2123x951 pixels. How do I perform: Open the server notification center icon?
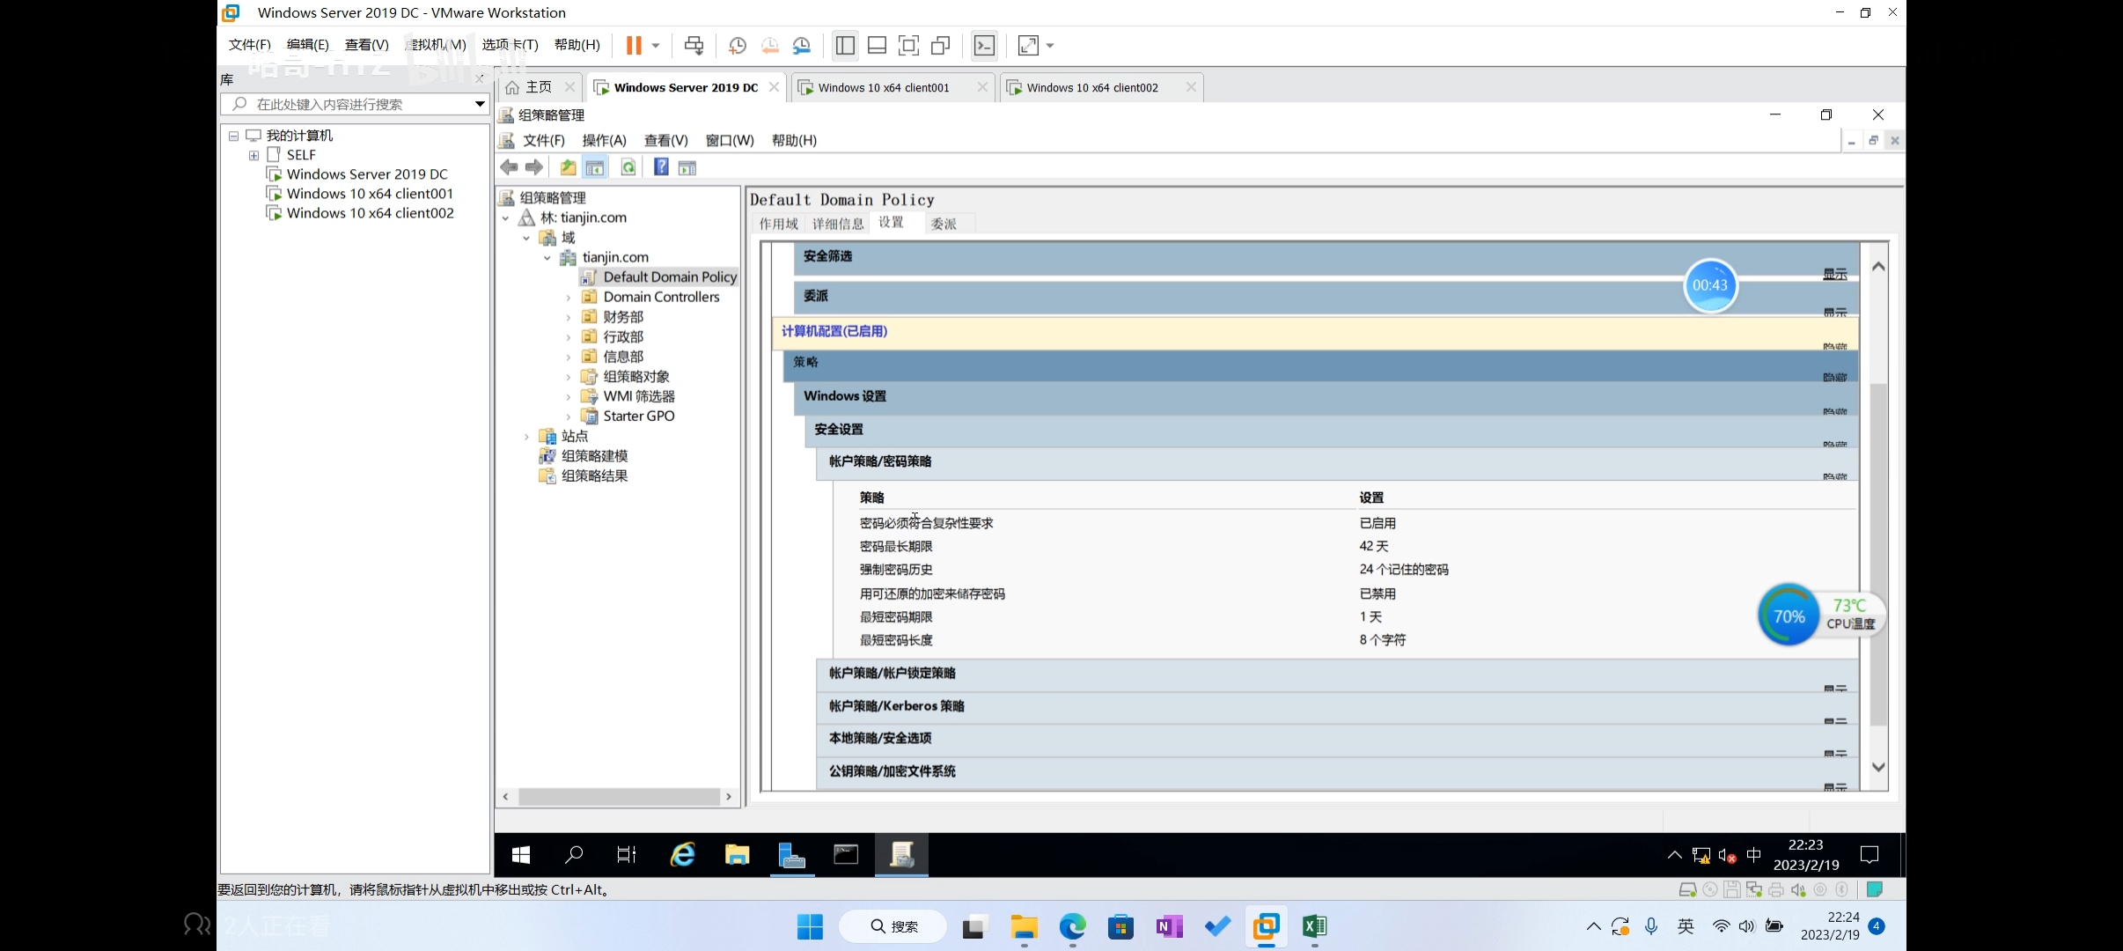click(1870, 854)
